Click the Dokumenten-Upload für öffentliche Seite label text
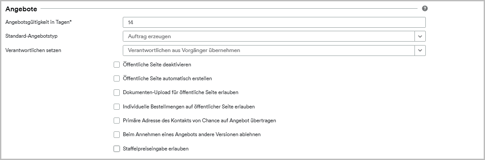Viewport: 485px width, 160px height. tap(181, 92)
